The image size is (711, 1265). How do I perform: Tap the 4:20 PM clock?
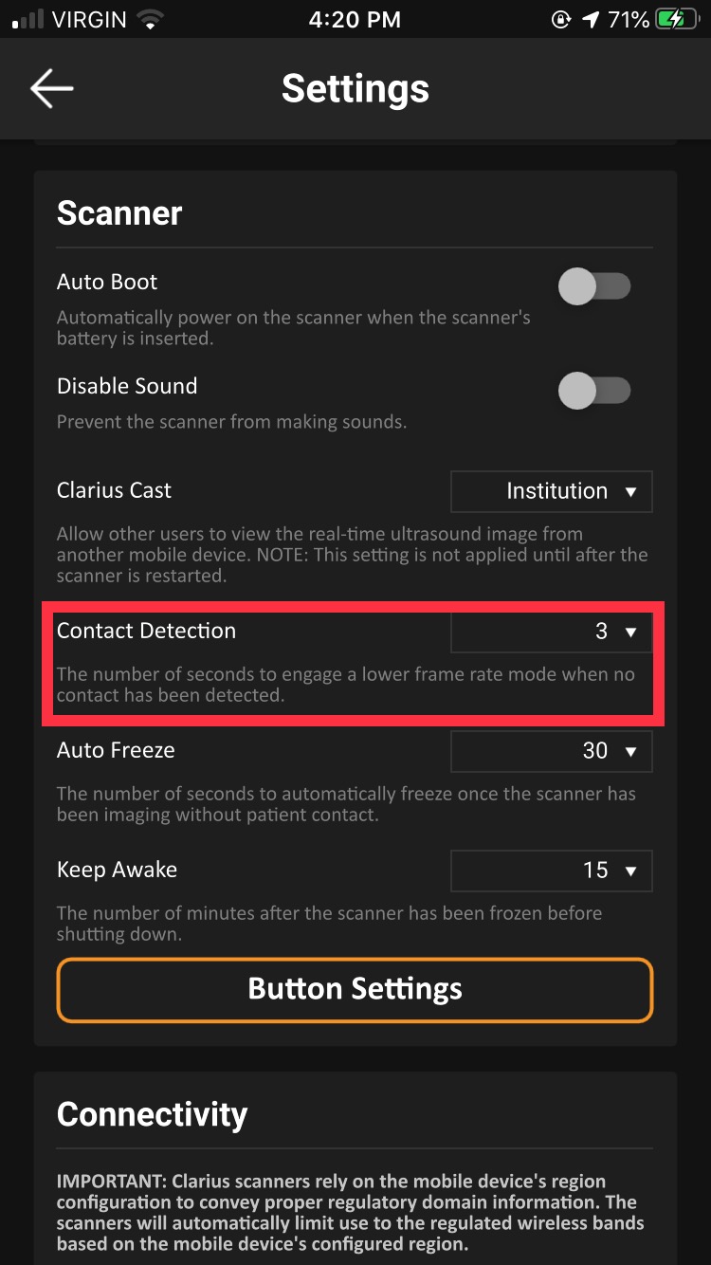point(355,19)
